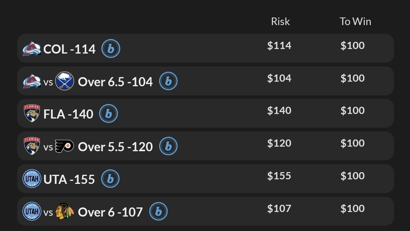
Task: Click the sportsbook badge next to UTA -155
Action: pos(110,179)
